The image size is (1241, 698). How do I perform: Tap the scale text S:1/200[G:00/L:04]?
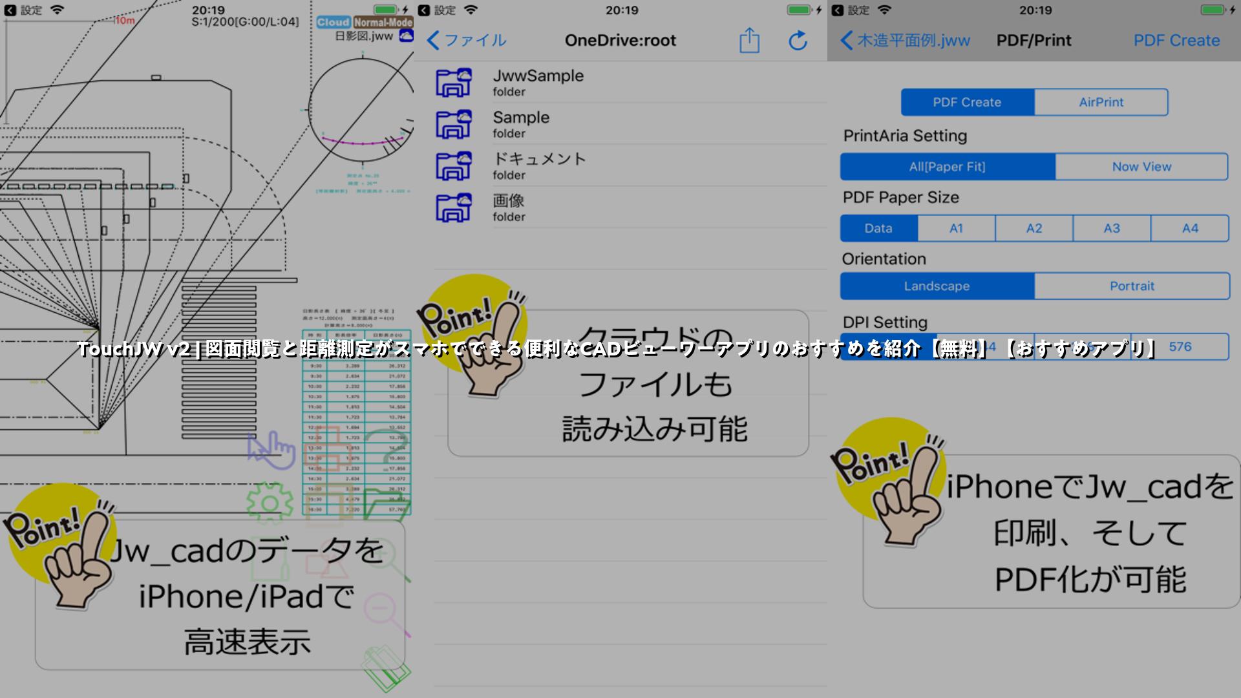point(246,22)
